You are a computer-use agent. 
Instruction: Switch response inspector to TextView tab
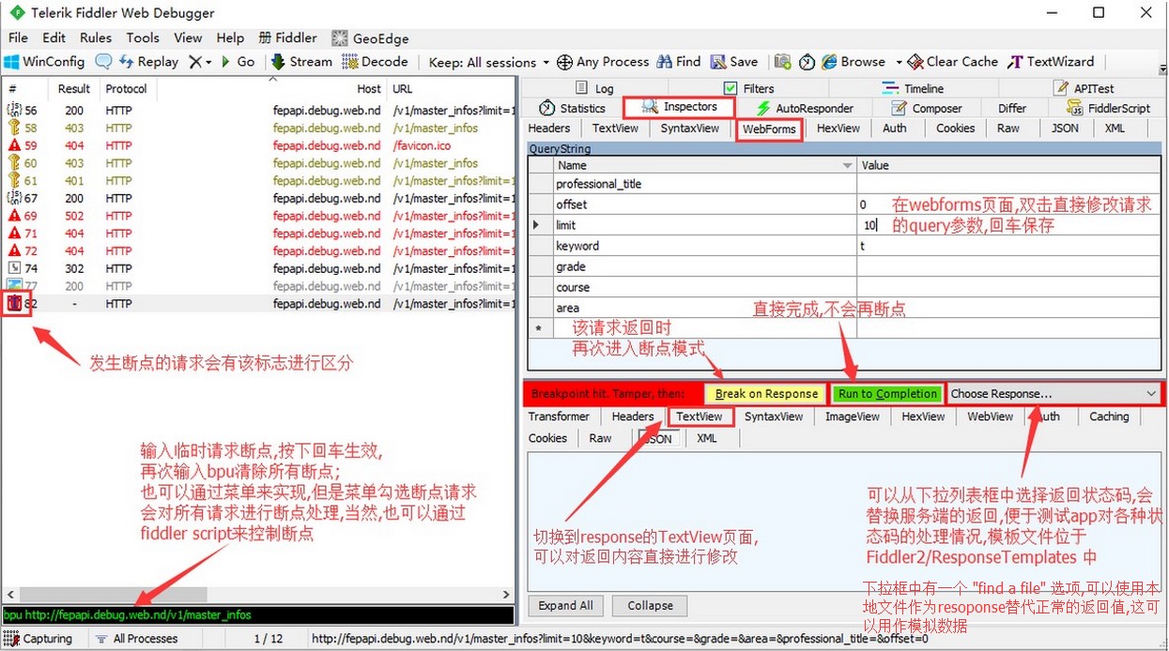pos(700,416)
